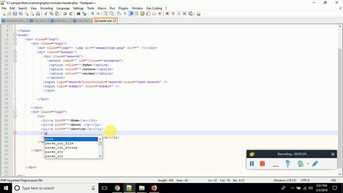Collapse the top1 div fold on line 11
The width and height of the screenshot is (343, 193).
point(15,43)
